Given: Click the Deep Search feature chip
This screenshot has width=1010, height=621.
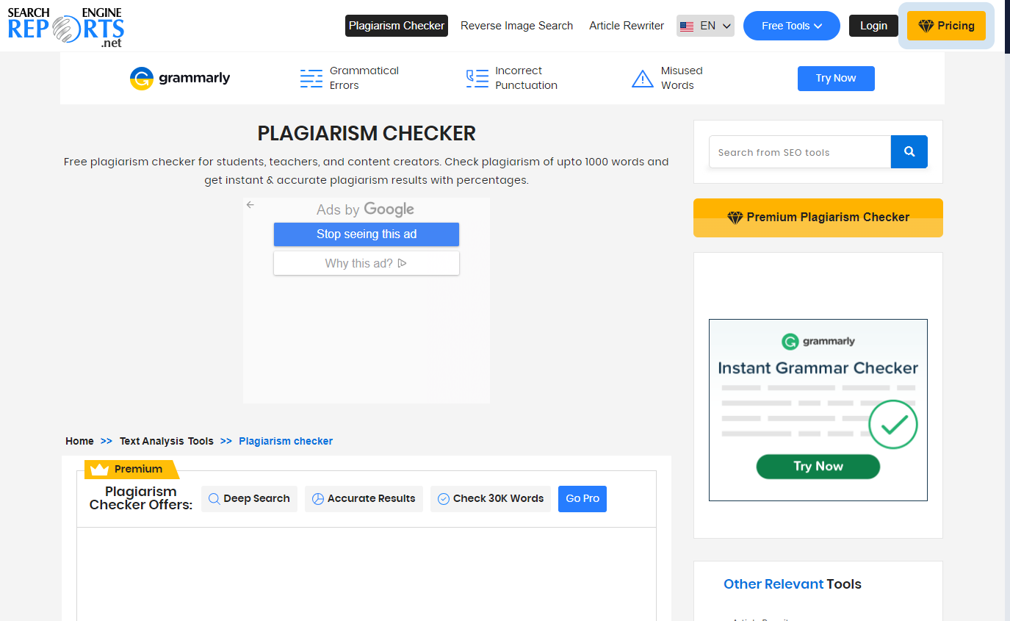Looking at the screenshot, I should coord(249,499).
